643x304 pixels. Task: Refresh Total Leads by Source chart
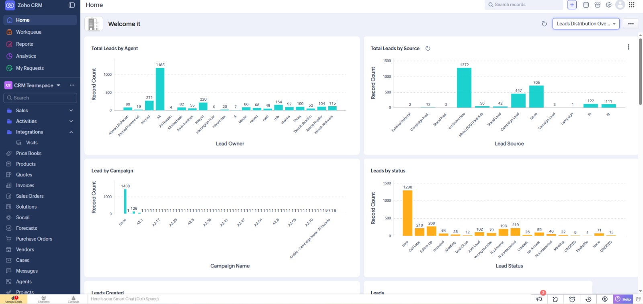click(428, 48)
